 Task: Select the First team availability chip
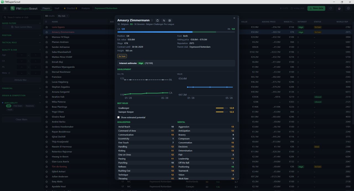coord(18,106)
